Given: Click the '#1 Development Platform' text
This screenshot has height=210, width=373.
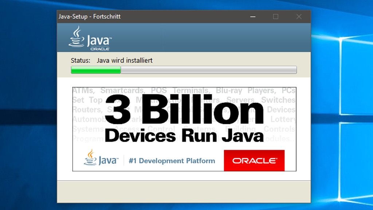Looking at the screenshot, I should coord(172,161).
